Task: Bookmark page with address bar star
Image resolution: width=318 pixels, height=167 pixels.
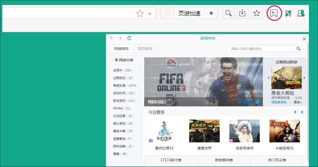Action: pos(140,14)
